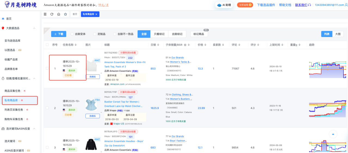
Task: Click the blue 下载 button
Action: (x=58, y=34)
